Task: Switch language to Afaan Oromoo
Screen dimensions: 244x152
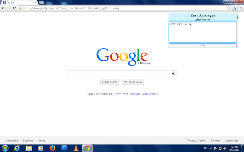Action: [x=150, y=94]
